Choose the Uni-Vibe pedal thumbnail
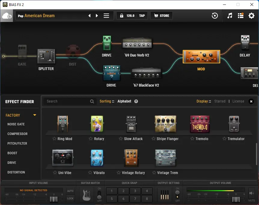Screen dimensions: 259x205 point(63,158)
